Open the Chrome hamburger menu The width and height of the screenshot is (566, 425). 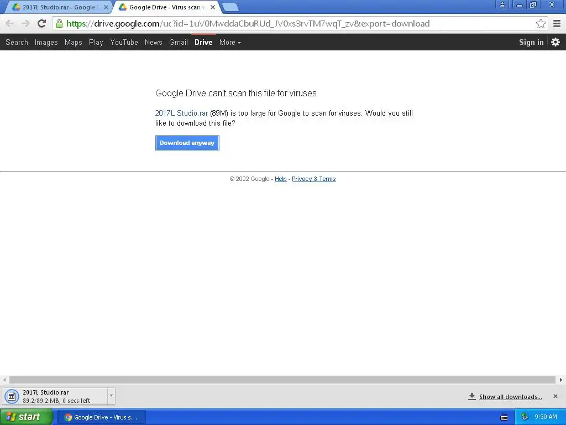pos(557,23)
